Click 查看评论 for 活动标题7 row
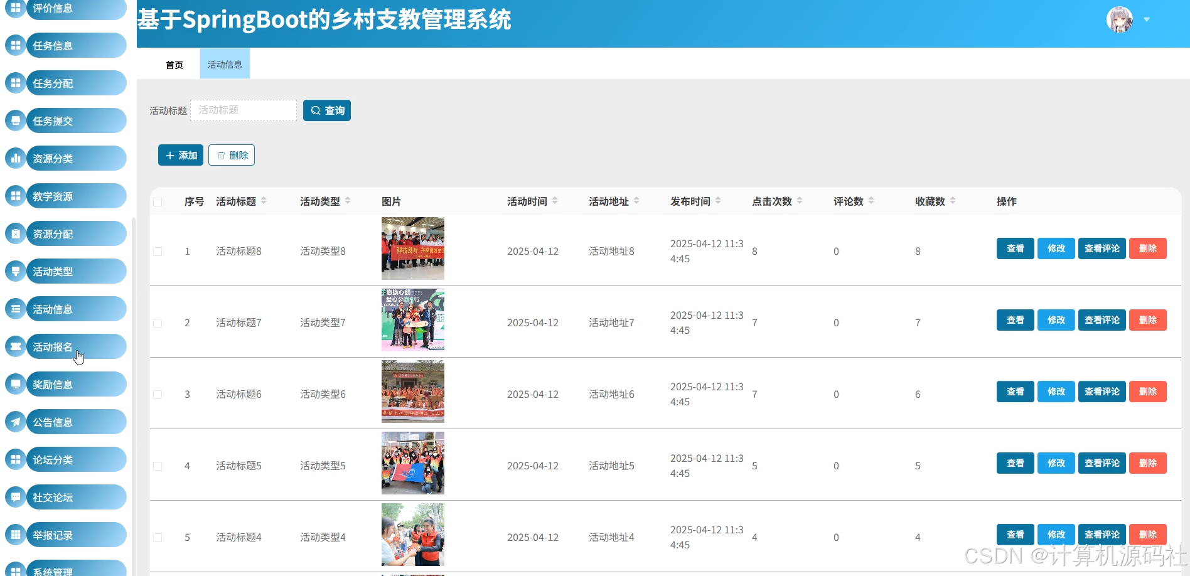The height and width of the screenshot is (576, 1190). pos(1102,320)
